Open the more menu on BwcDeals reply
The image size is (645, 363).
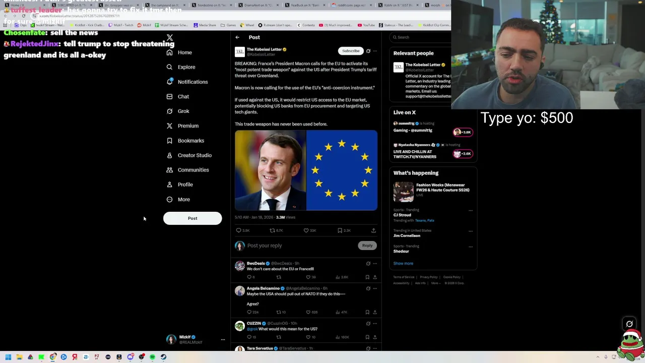375,264
